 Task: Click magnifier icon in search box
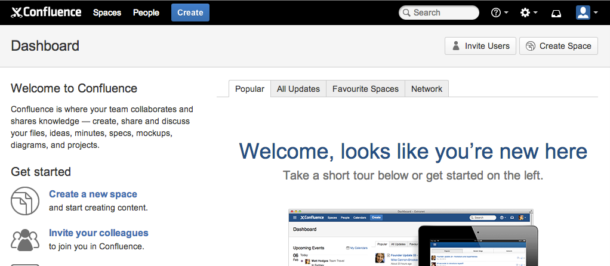tap(406, 13)
